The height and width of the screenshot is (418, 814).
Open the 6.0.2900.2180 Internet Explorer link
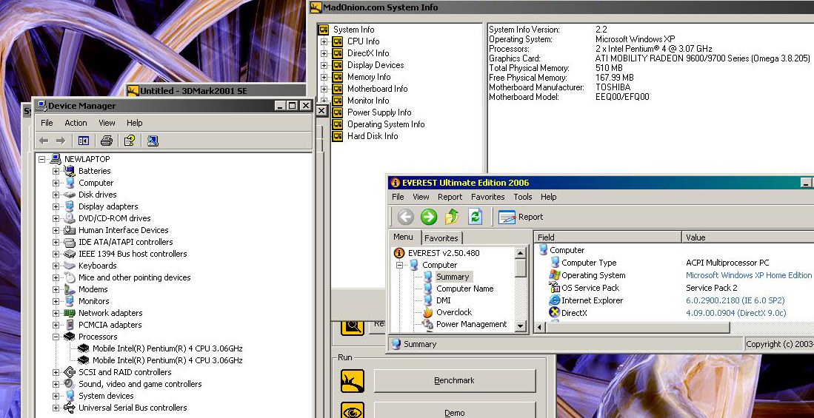735,300
